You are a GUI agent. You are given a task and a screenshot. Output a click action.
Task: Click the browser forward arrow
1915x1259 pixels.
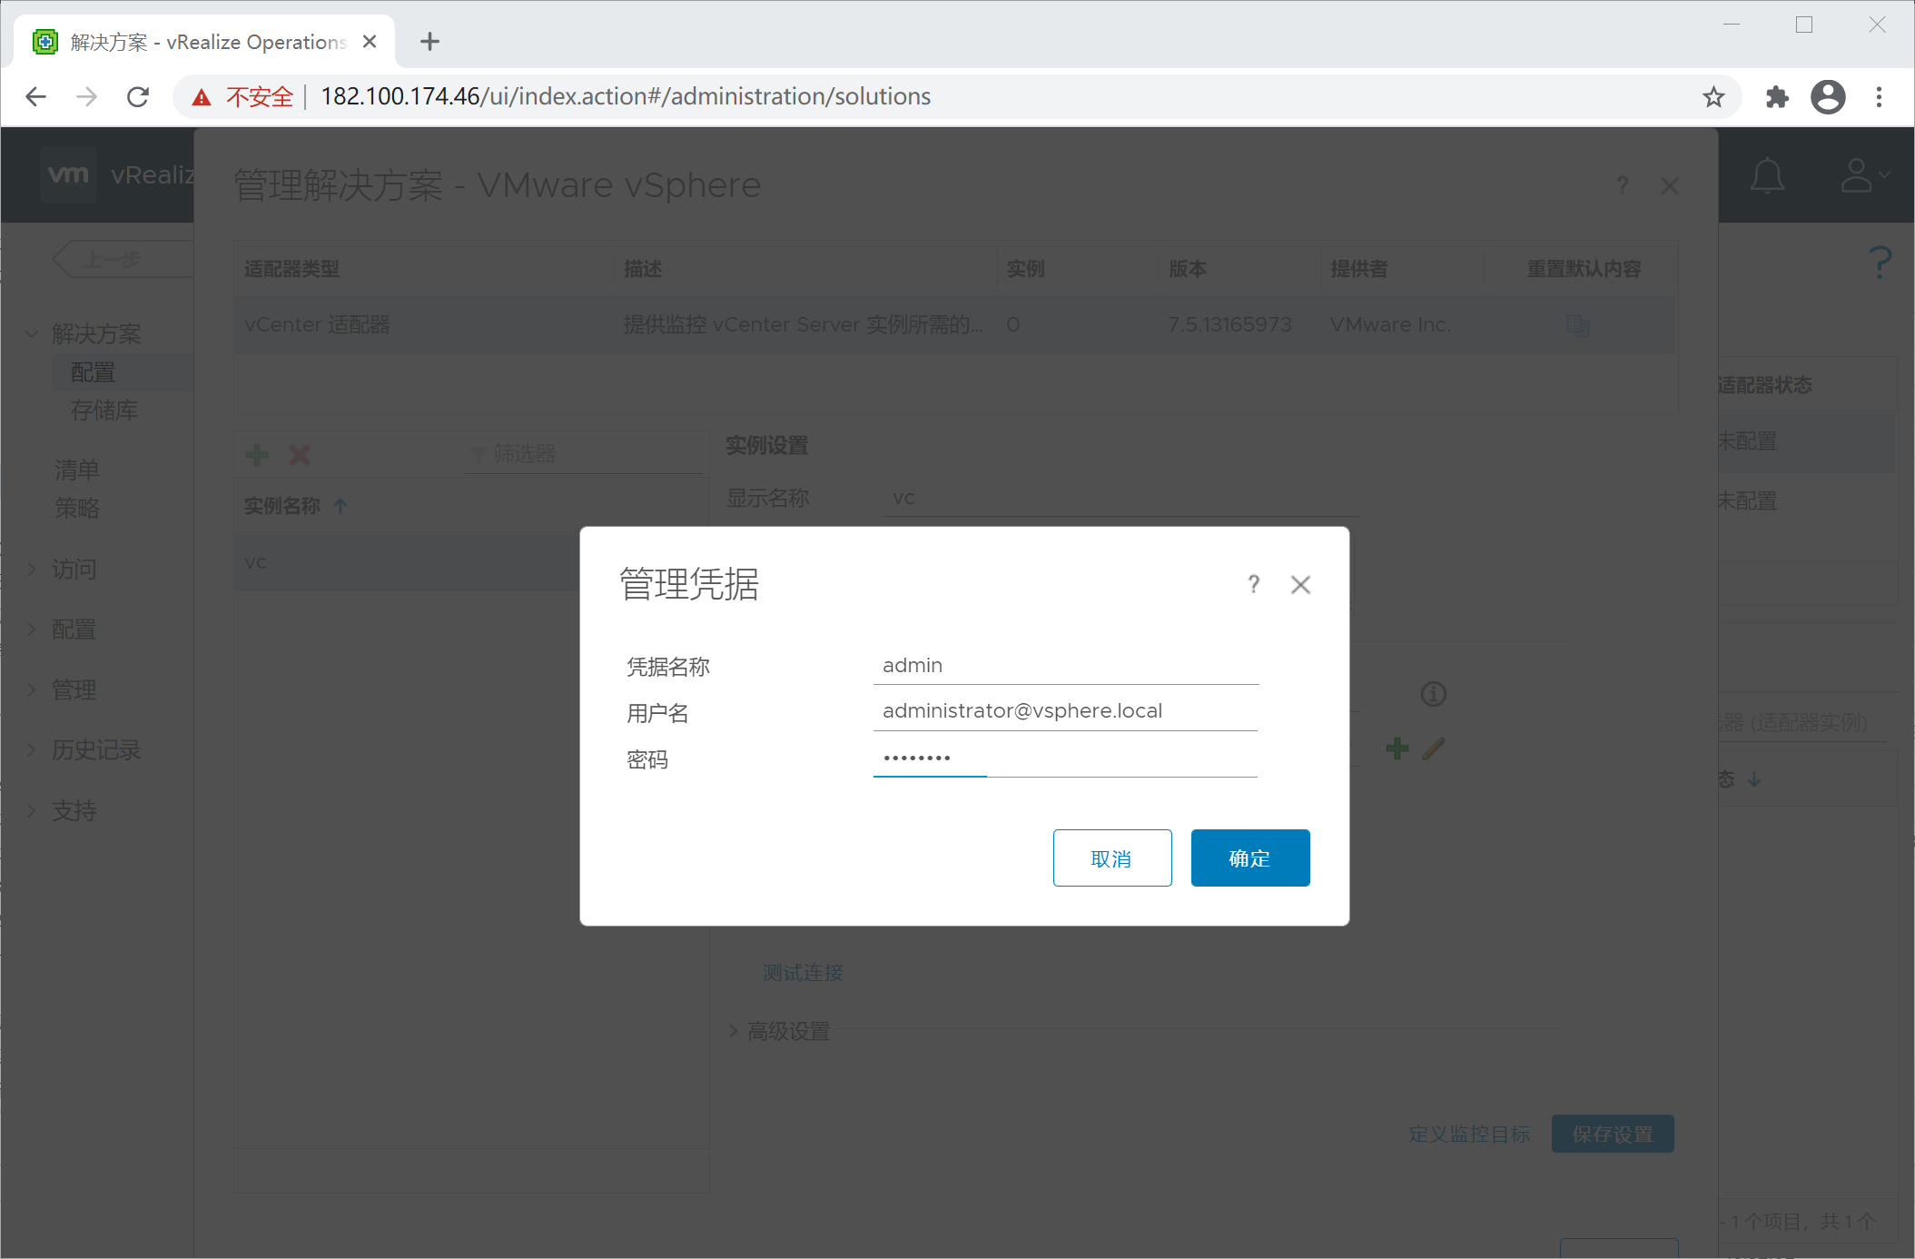(x=86, y=96)
